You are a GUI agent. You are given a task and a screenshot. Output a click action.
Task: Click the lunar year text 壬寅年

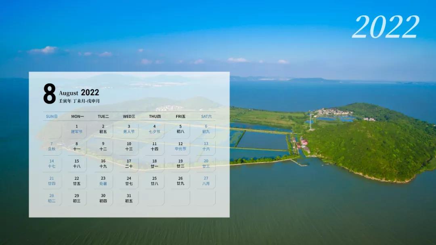(66, 101)
